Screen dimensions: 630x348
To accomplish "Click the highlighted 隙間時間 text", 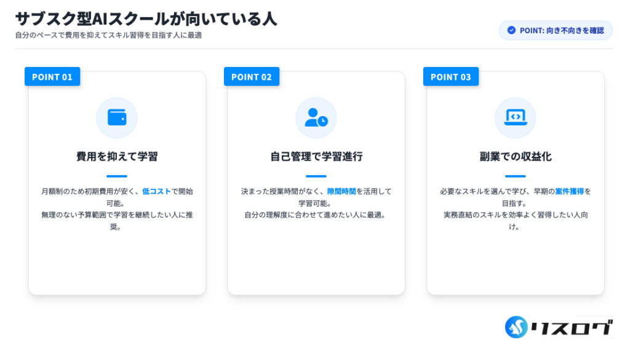I will 341,191.
